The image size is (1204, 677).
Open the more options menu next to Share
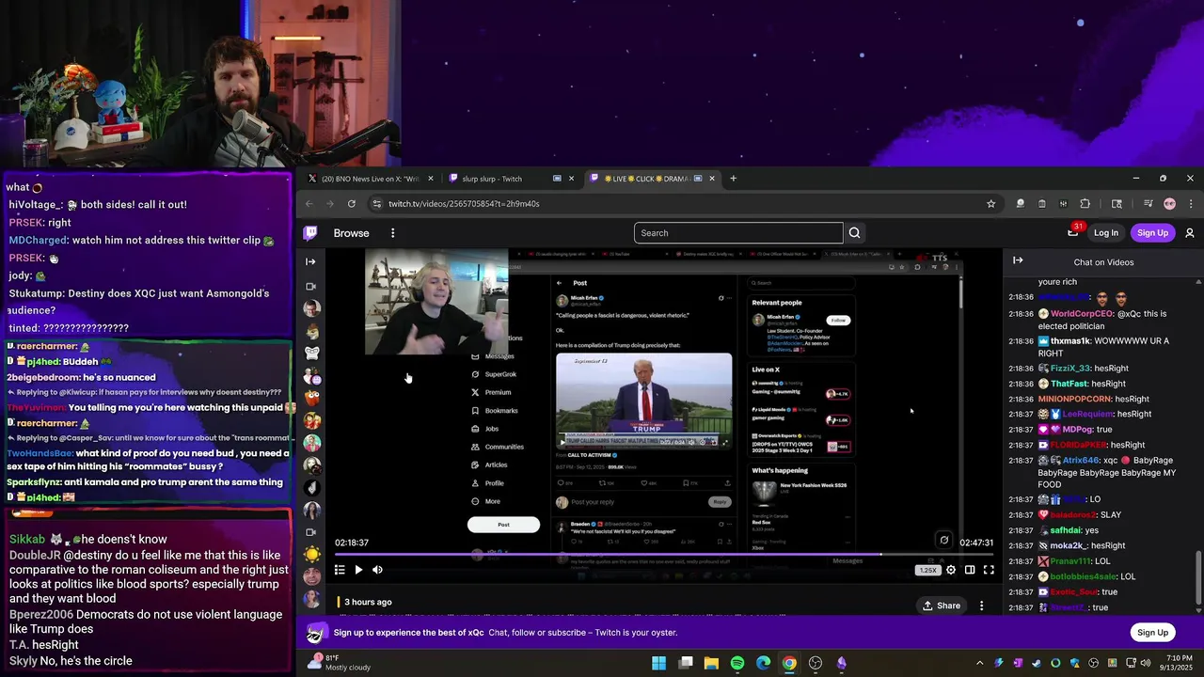[x=981, y=606]
